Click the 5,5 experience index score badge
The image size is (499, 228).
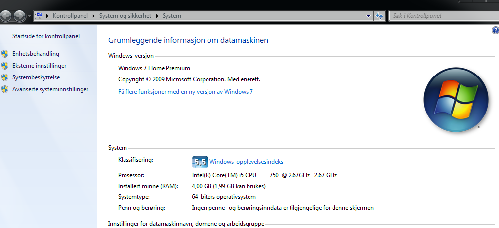200,162
